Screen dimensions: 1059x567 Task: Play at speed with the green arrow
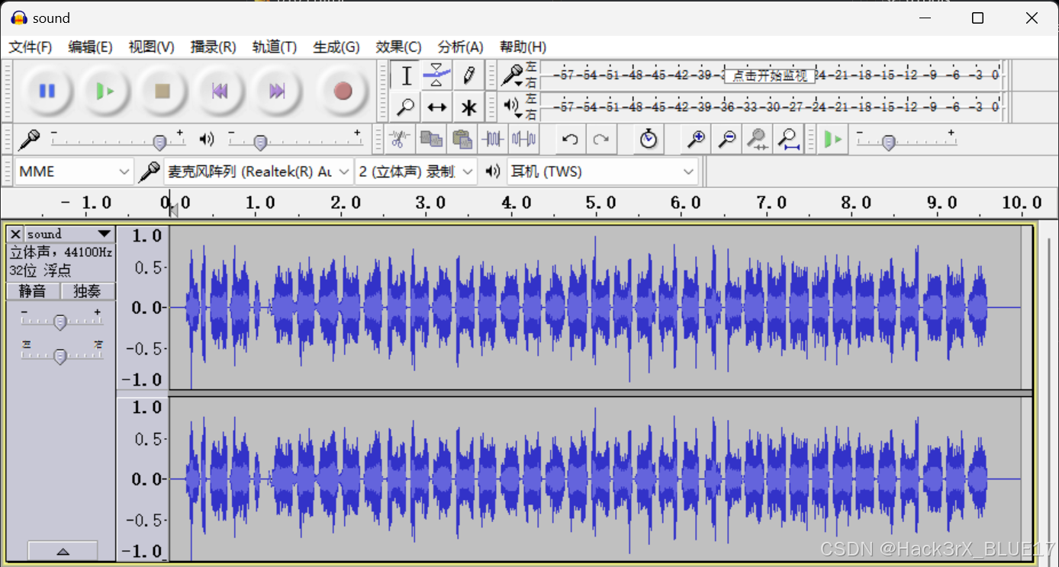coord(834,140)
